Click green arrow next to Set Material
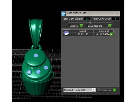 click(x=114, y=90)
